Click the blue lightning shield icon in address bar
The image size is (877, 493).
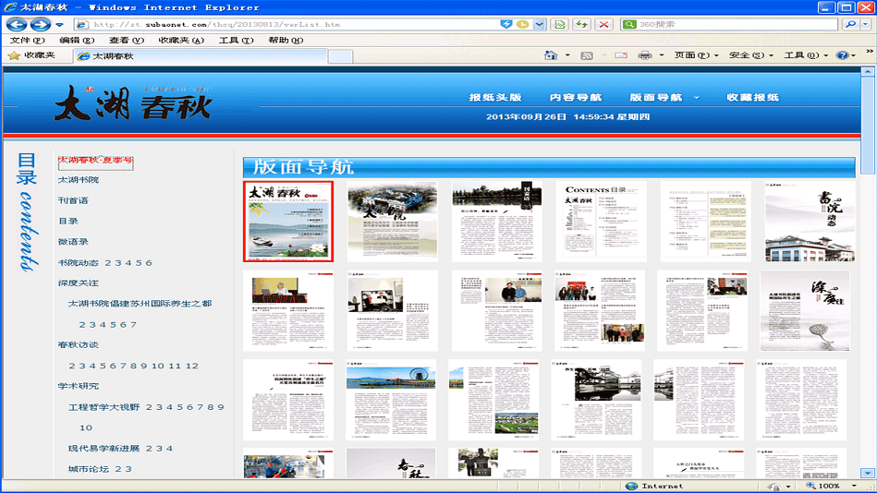click(506, 24)
